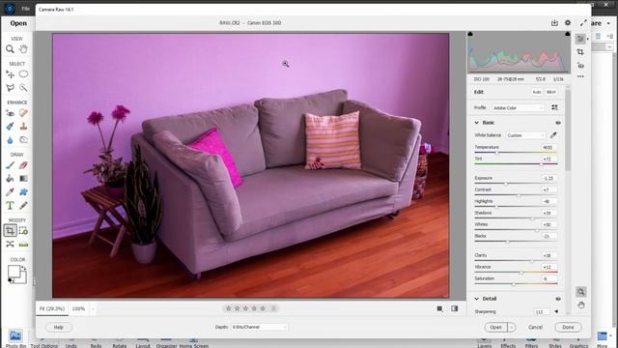This screenshot has width=618, height=348.
Task: Click the arrow beside the Open button
Action: (x=512, y=327)
